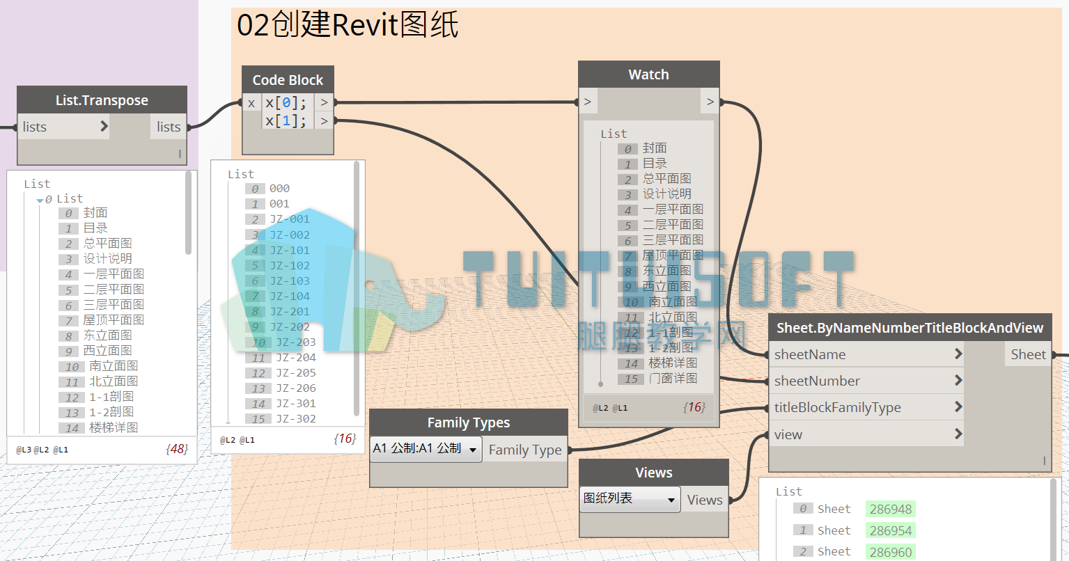Click the x[0]; code line

click(286, 102)
